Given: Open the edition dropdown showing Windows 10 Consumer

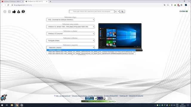Looking at the screenshot, I should coord(70,34).
